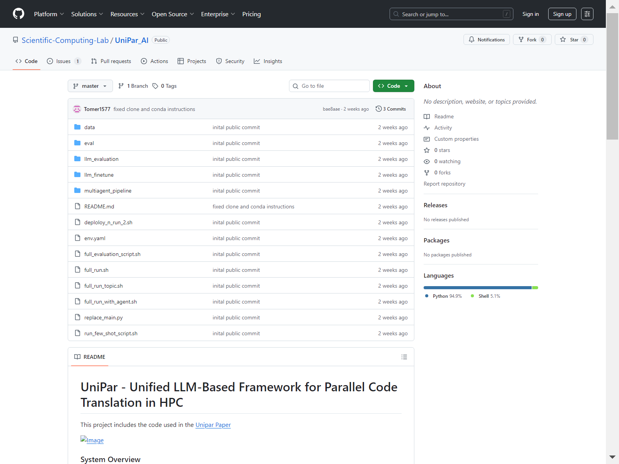This screenshot has height=464, width=619.
Task: Click the eval folder icon
Action: [x=77, y=143]
